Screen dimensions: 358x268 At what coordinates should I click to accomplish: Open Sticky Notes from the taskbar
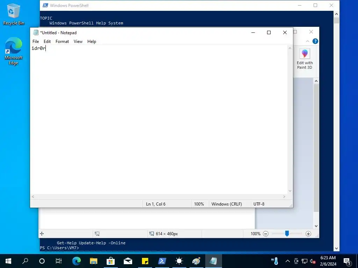pyautogui.click(x=145, y=261)
